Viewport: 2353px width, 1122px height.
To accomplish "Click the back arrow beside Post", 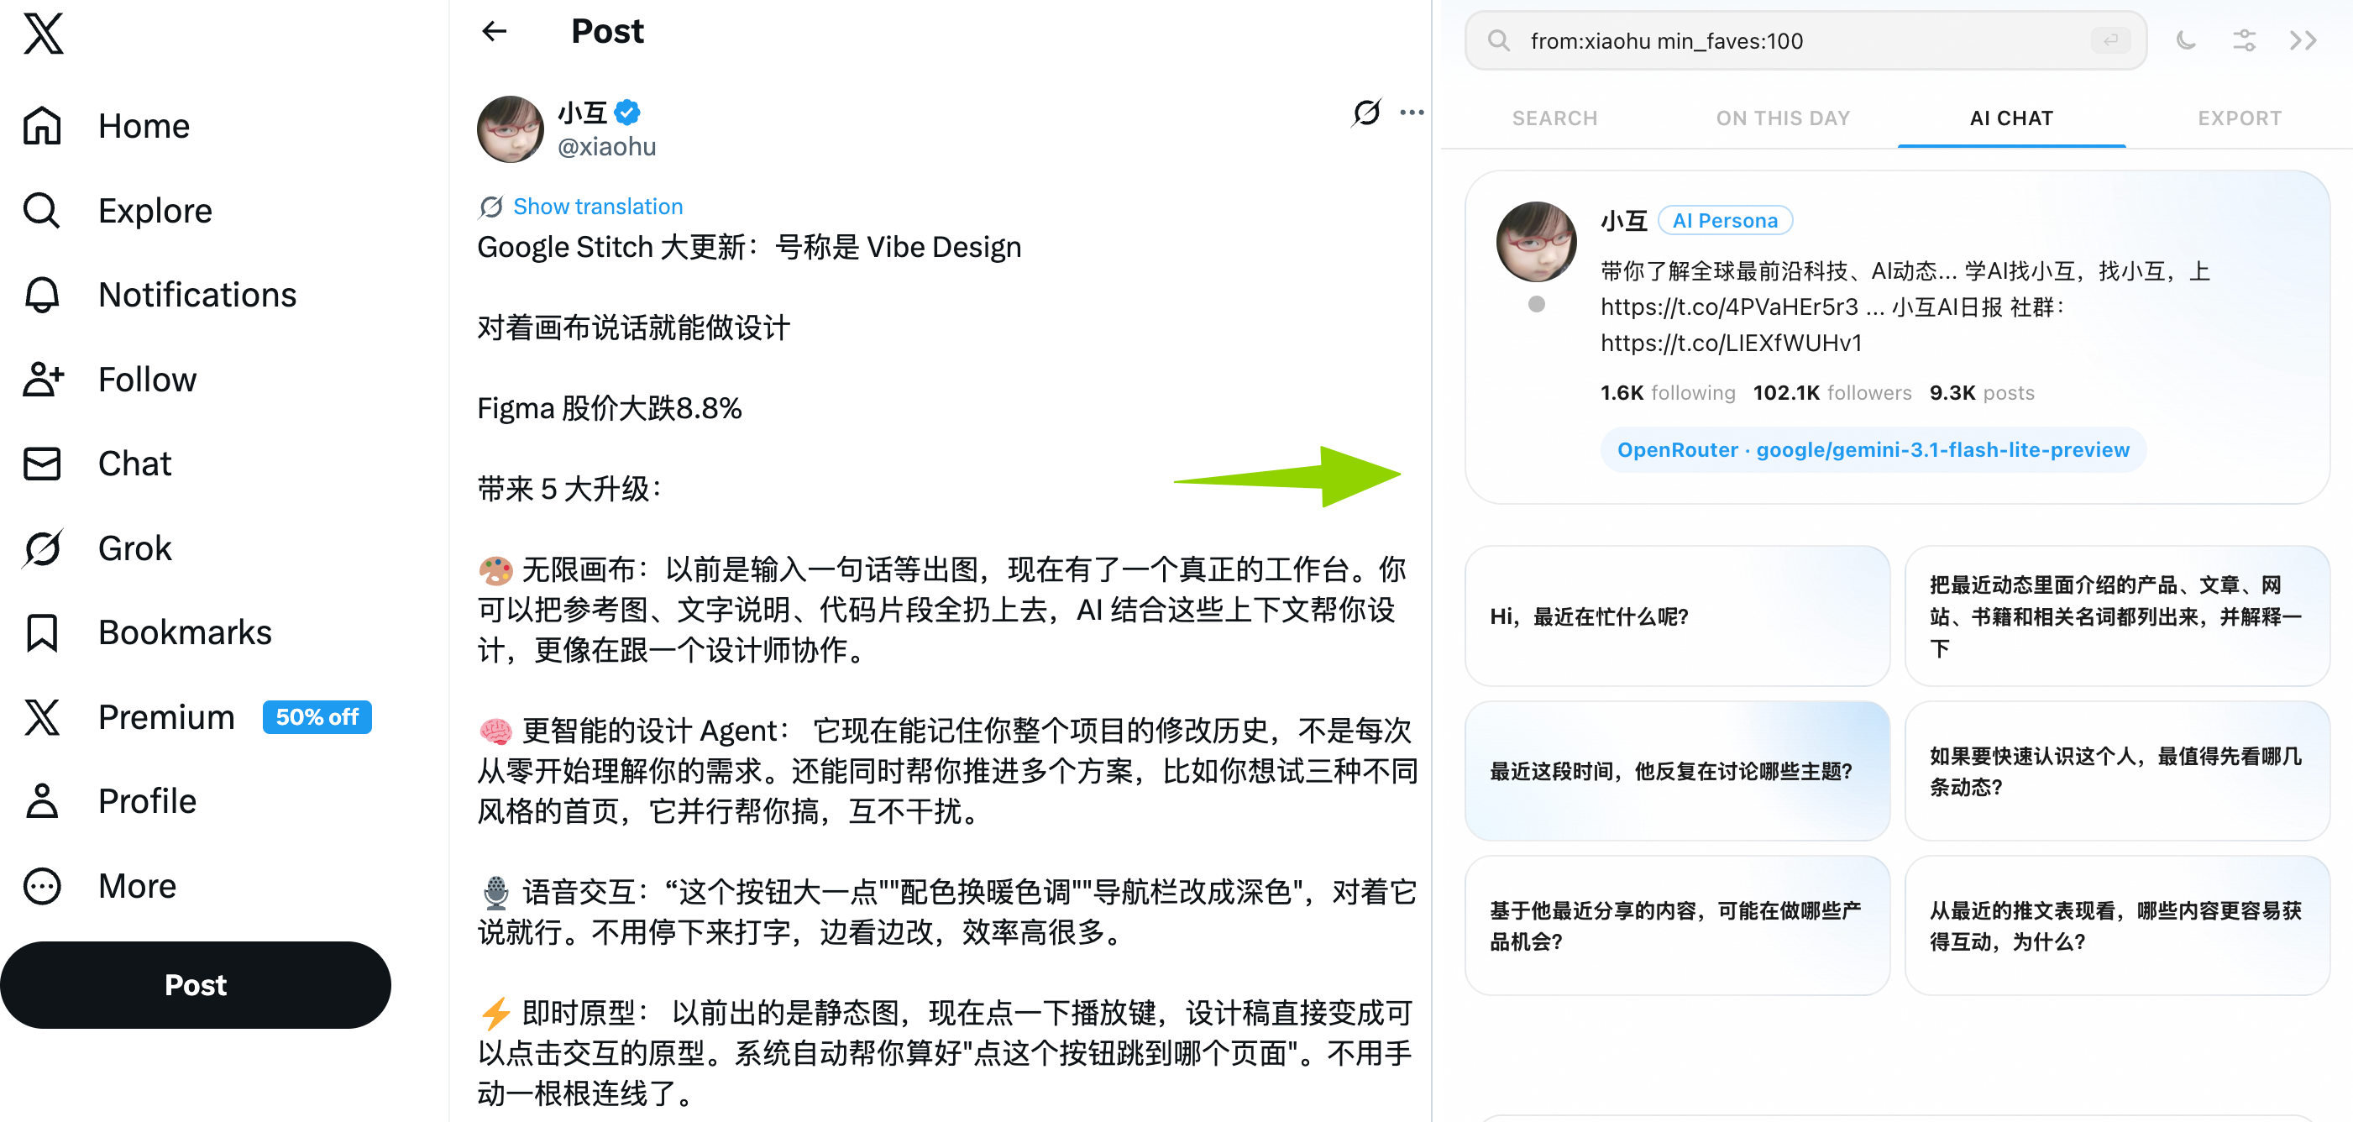I will (x=494, y=32).
